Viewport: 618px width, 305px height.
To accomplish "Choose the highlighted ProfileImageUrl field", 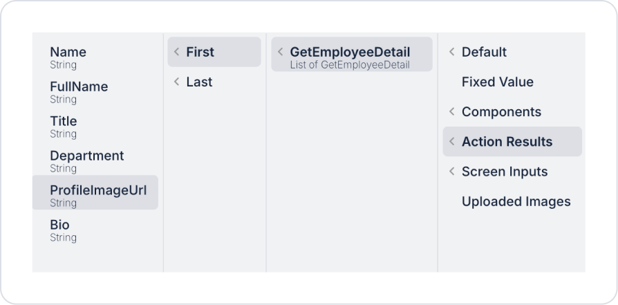I will [x=95, y=192].
